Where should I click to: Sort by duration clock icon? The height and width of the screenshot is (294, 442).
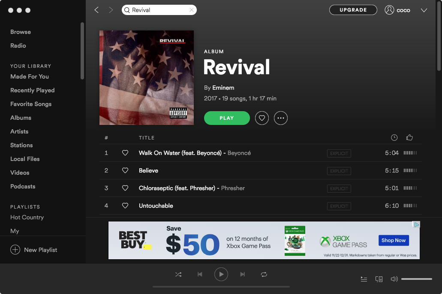(394, 137)
